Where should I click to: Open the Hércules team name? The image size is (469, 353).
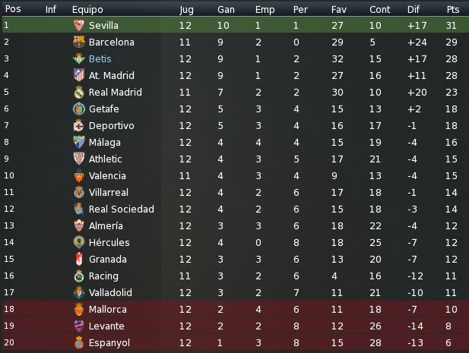[109, 242]
